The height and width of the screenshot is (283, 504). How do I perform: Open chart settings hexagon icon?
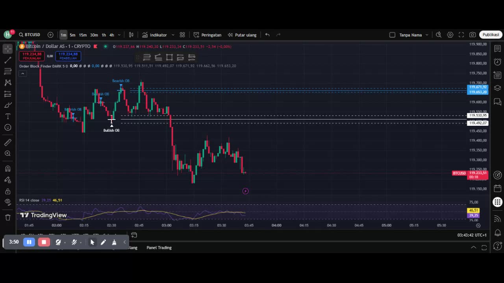point(450,35)
